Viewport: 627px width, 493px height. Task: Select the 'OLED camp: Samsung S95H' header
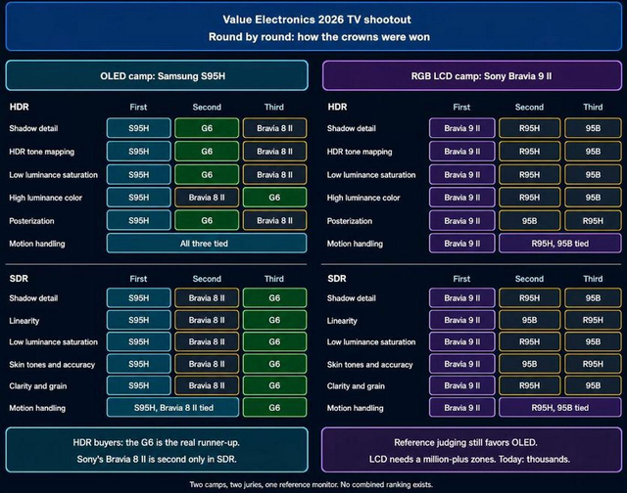(157, 76)
